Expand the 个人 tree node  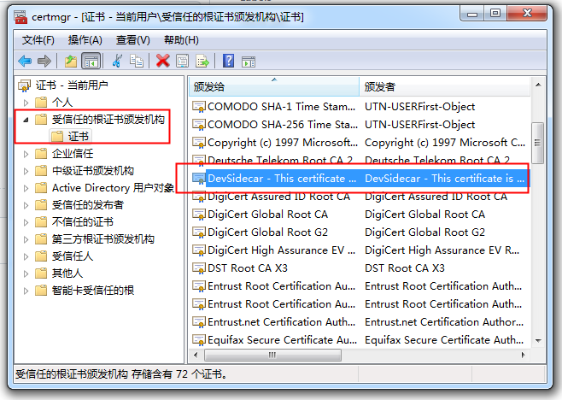coord(26,103)
